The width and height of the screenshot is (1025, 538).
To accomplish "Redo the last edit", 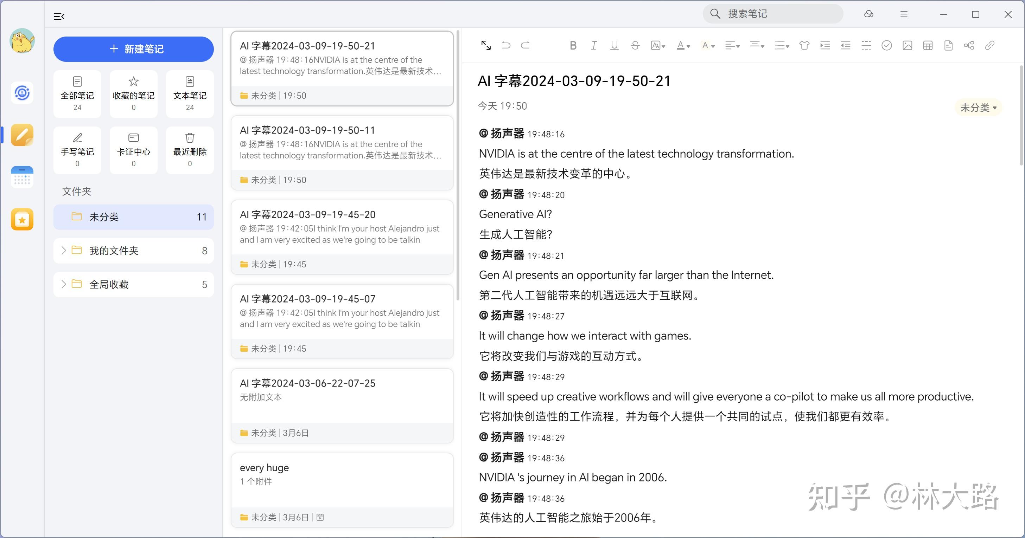I will point(525,45).
